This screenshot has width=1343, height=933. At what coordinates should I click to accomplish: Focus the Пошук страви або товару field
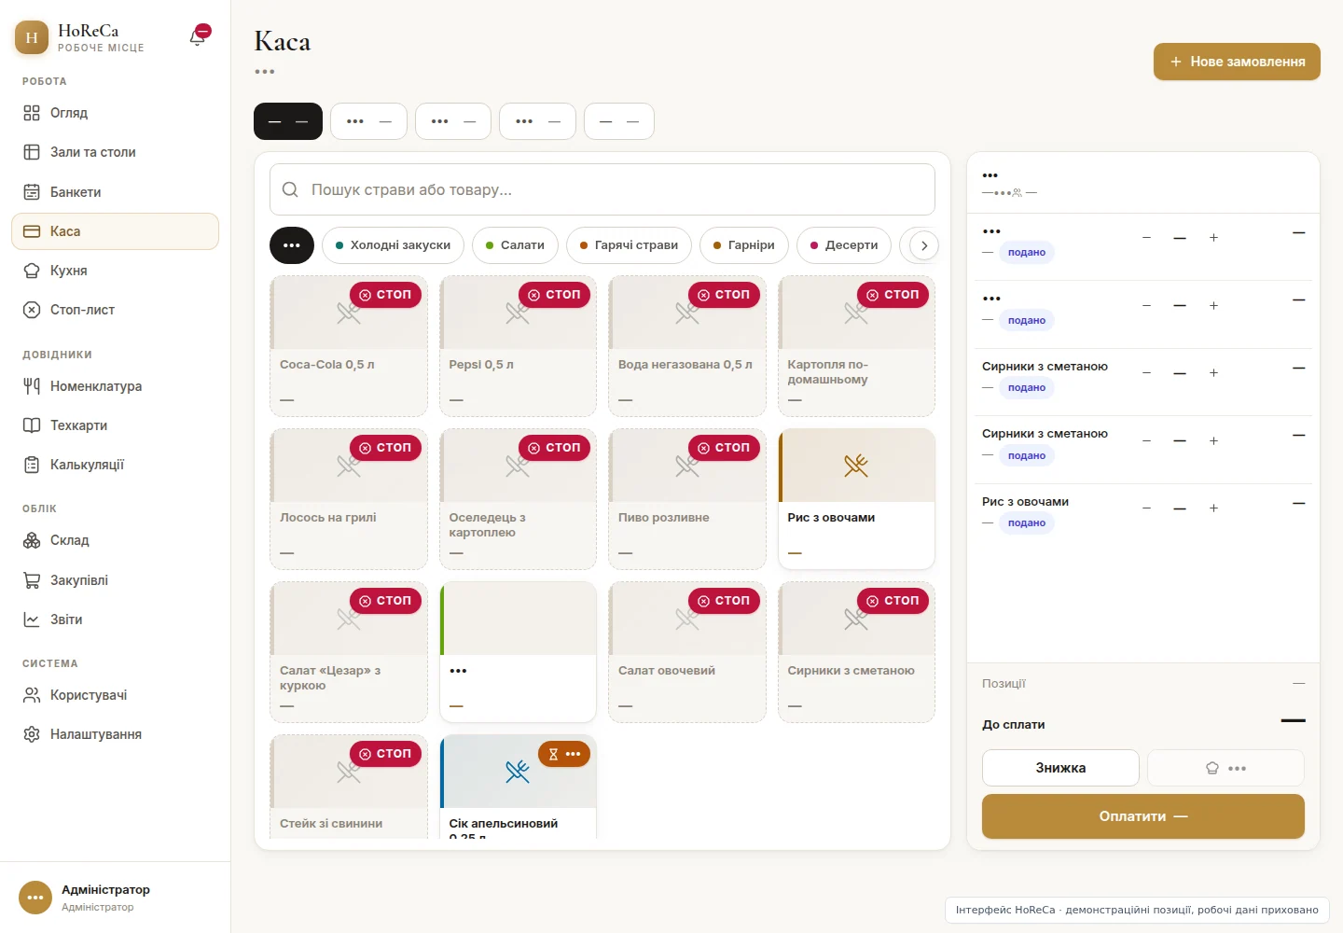602,189
